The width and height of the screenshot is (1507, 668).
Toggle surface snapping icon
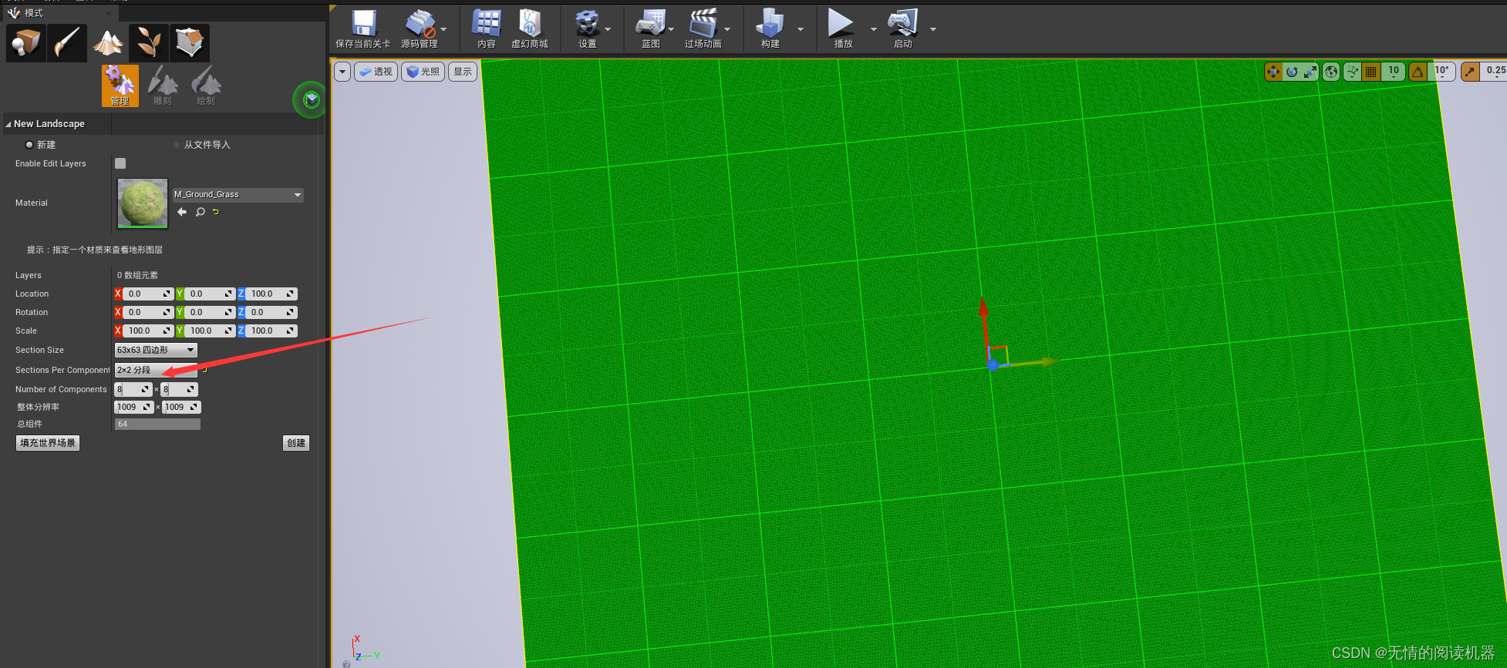[x=1352, y=72]
